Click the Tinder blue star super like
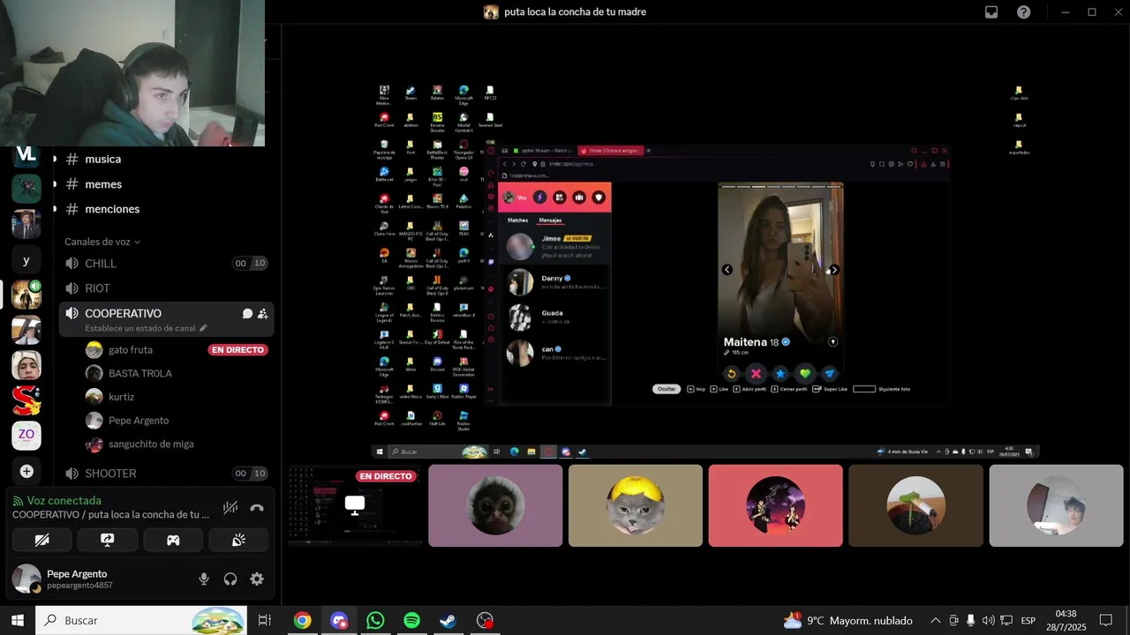The width and height of the screenshot is (1130, 635). [x=780, y=374]
